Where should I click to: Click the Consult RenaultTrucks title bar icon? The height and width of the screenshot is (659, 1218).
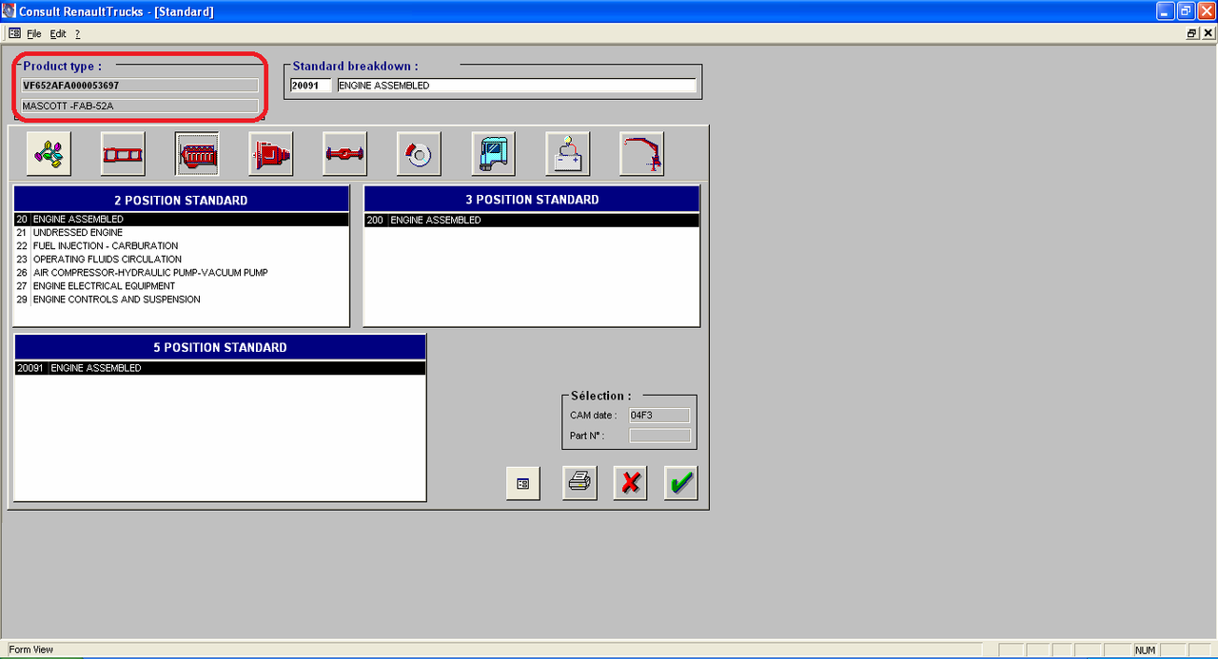pos(10,10)
